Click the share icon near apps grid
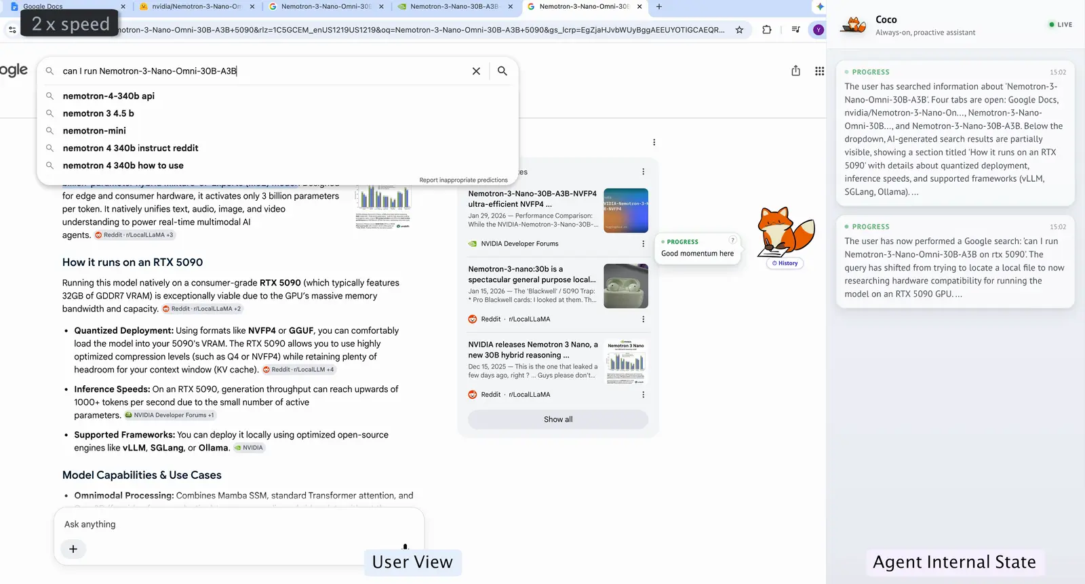 [x=795, y=71]
